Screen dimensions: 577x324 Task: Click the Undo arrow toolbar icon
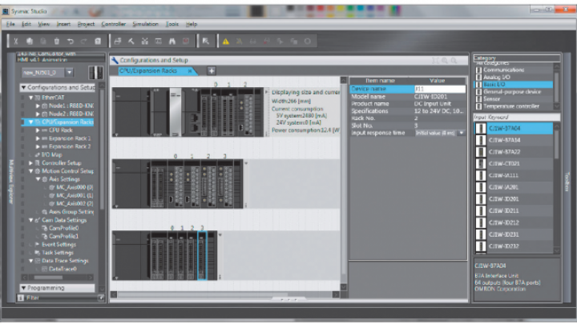click(x=71, y=41)
